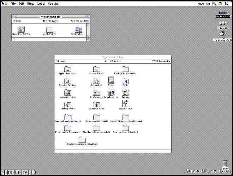Click the System Folder window title

(113, 57)
